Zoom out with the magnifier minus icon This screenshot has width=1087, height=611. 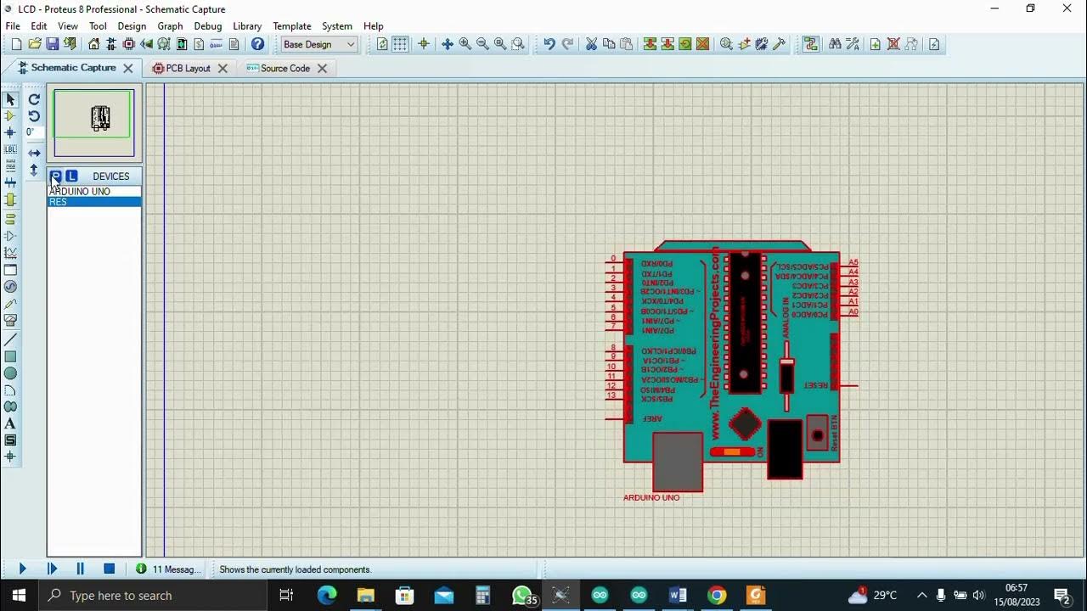(482, 44)
